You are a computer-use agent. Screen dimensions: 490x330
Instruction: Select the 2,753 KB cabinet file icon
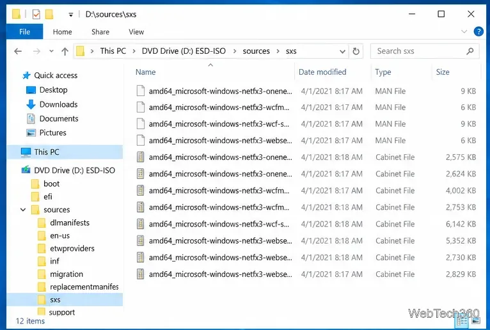(x=140, y=207)
